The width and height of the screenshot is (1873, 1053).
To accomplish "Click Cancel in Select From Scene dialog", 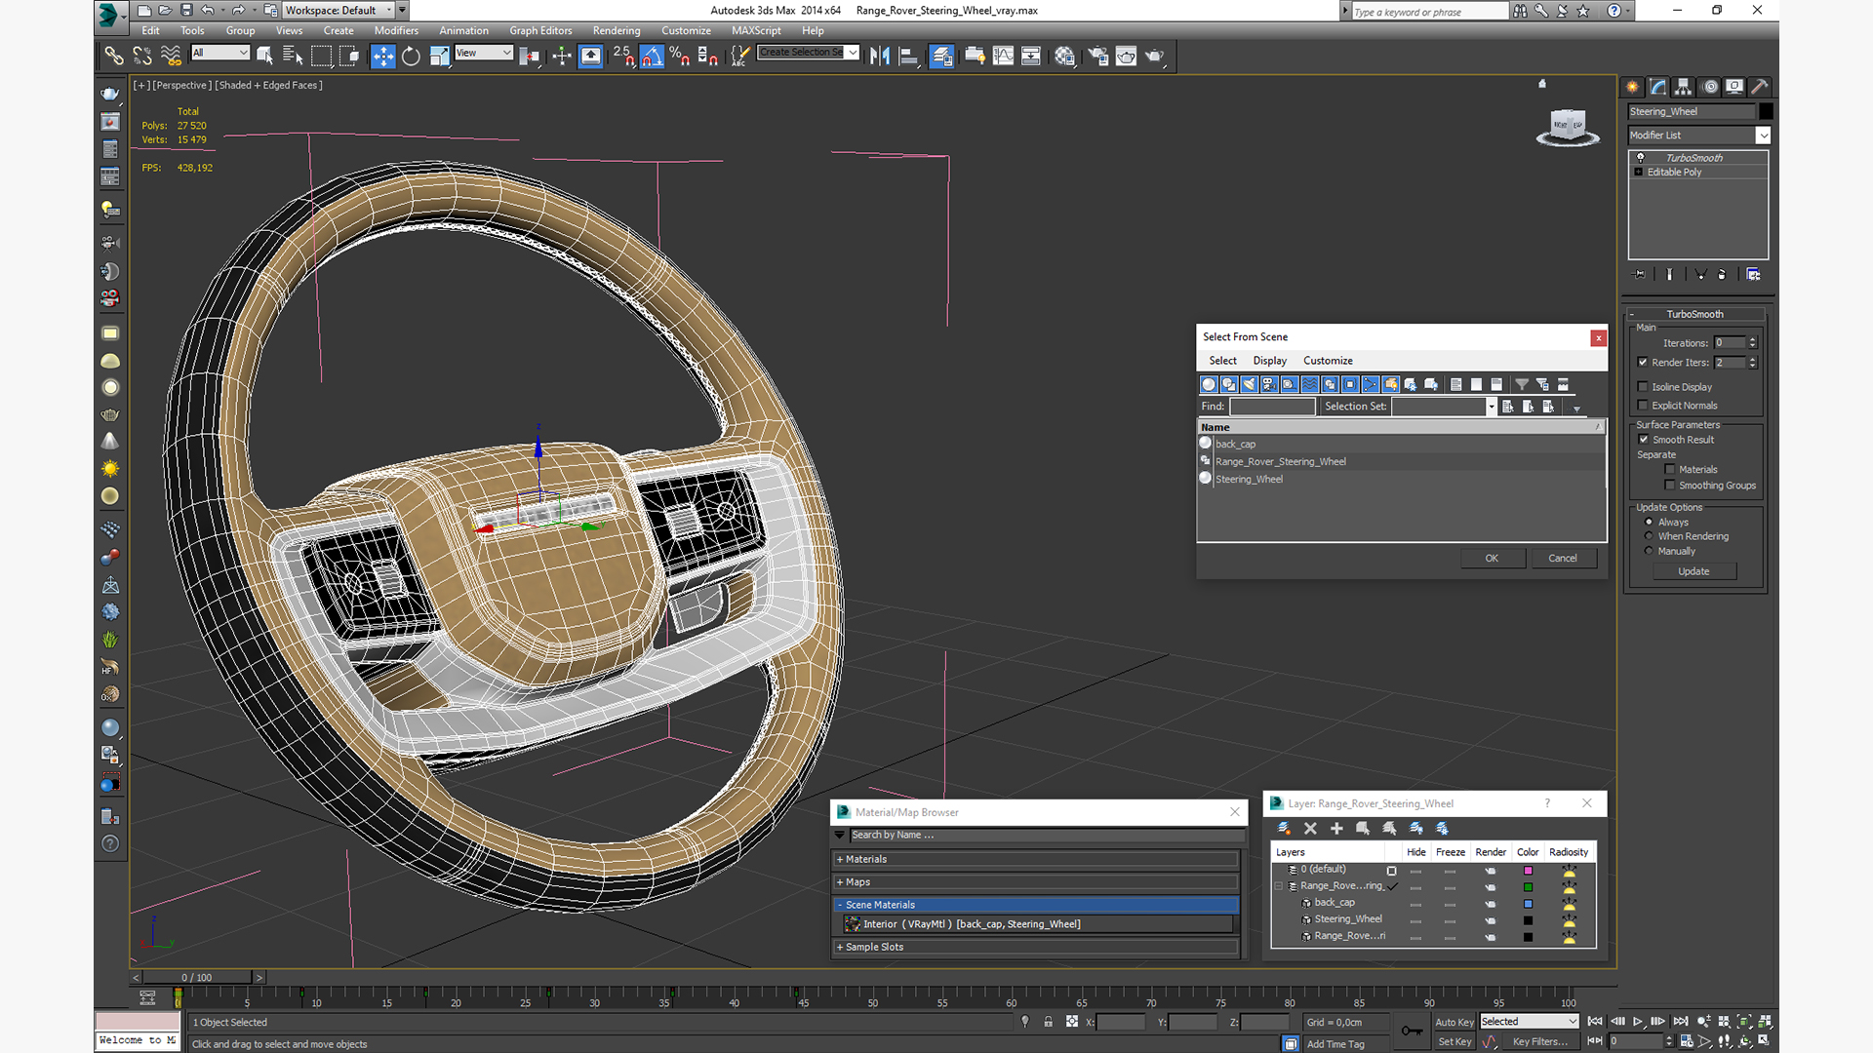I will click(x=1563, y=559).
